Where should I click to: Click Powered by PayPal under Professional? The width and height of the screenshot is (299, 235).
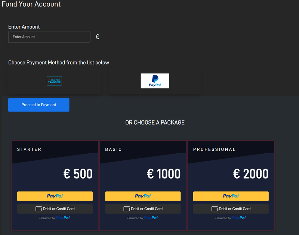[230, 218]
